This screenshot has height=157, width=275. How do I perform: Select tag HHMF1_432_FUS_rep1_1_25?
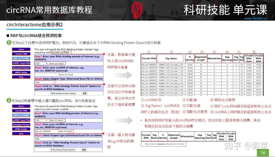(x=171, y=80)
